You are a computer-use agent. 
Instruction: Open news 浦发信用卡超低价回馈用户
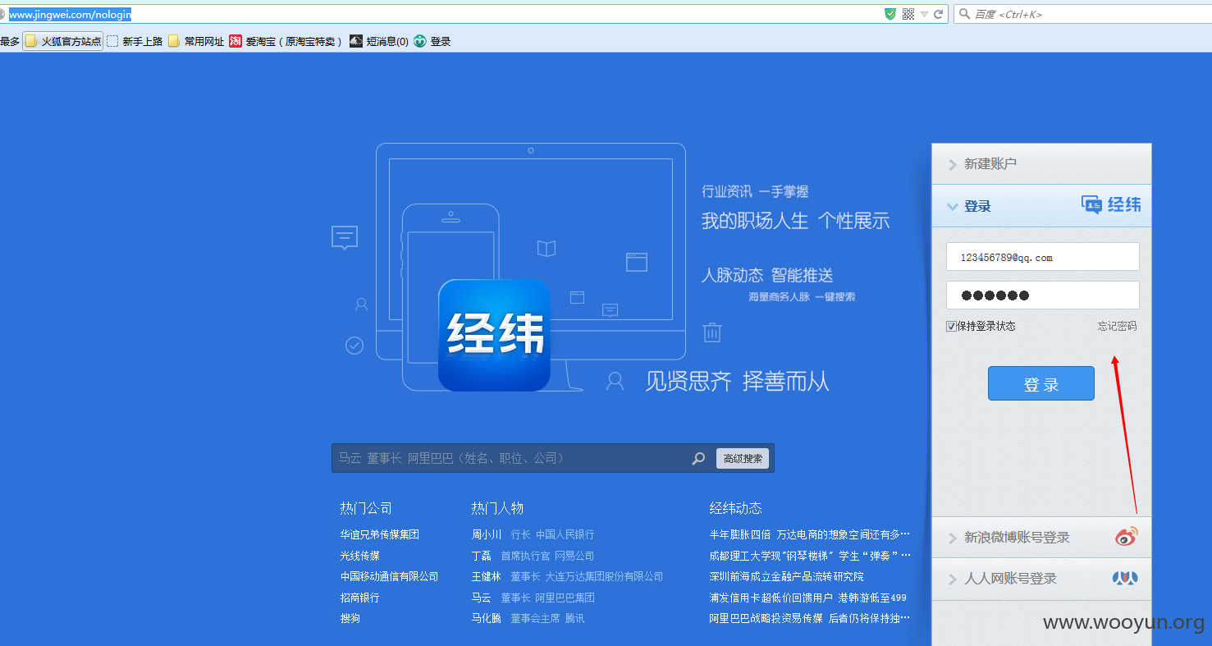(808, 598)
